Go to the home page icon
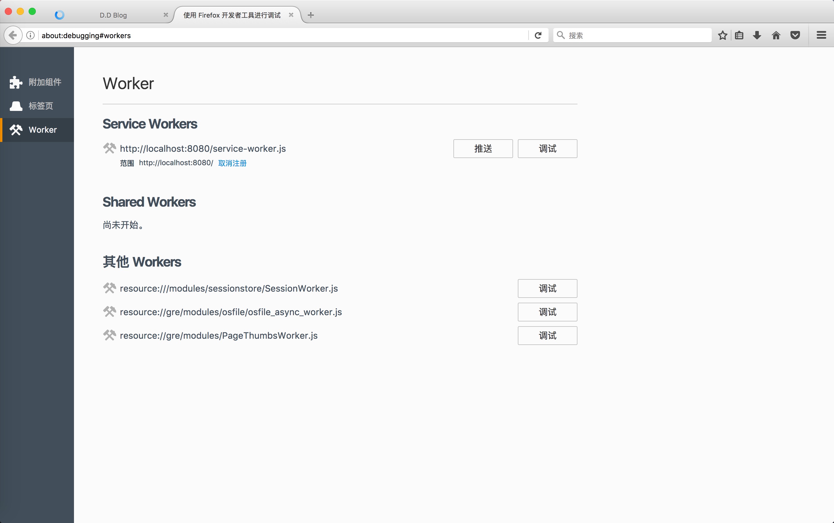The height and width of the screenshot is (523, 834). pyautogui.click(x=776, y=35)
